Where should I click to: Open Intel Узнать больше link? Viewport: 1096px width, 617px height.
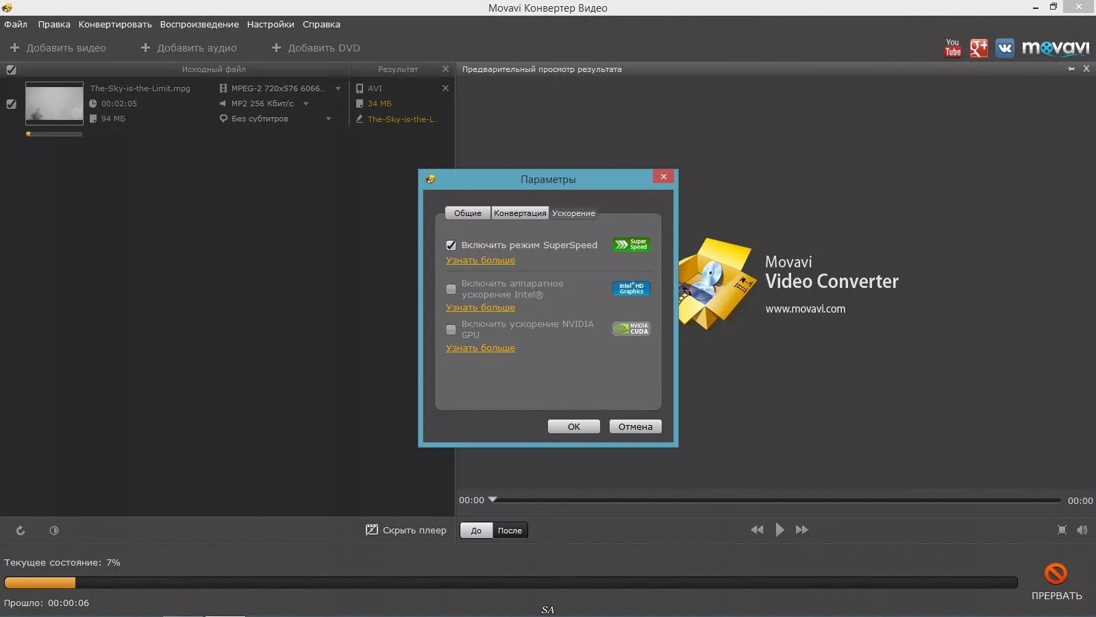point(480,308)
